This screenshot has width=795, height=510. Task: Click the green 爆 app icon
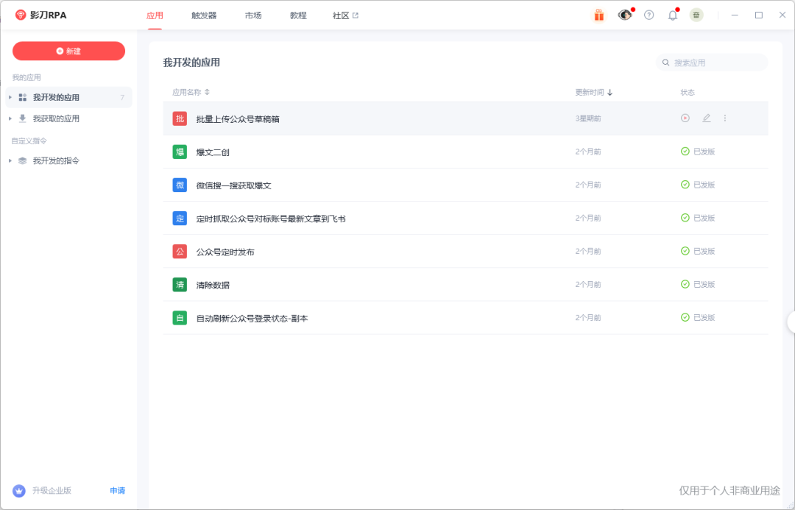point(180,152)
